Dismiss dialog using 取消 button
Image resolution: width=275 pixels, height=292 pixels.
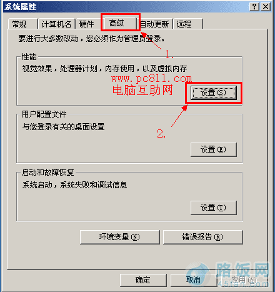(194, 280)
